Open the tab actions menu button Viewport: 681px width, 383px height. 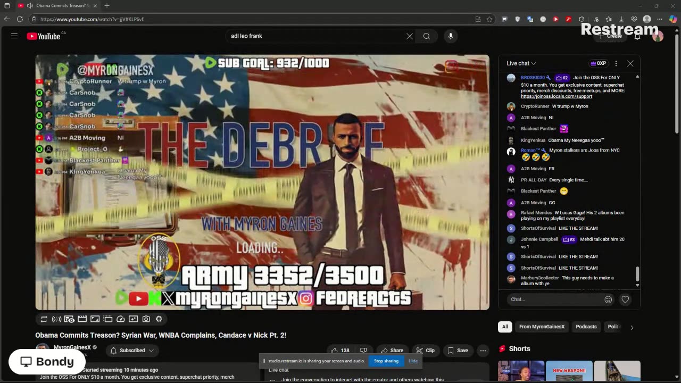pos(7,5)
